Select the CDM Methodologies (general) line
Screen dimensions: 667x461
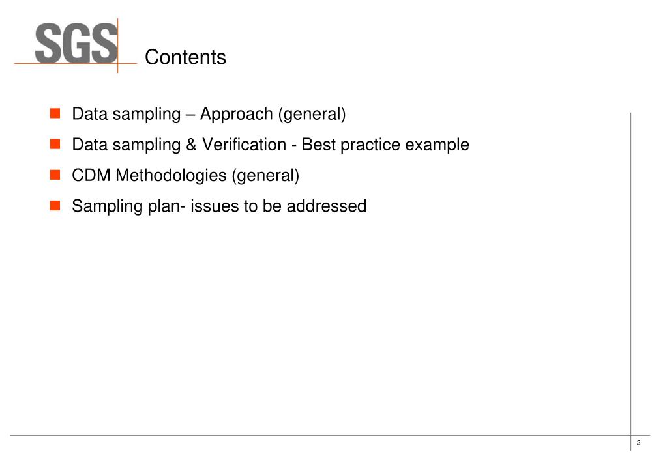click(185, 175)
